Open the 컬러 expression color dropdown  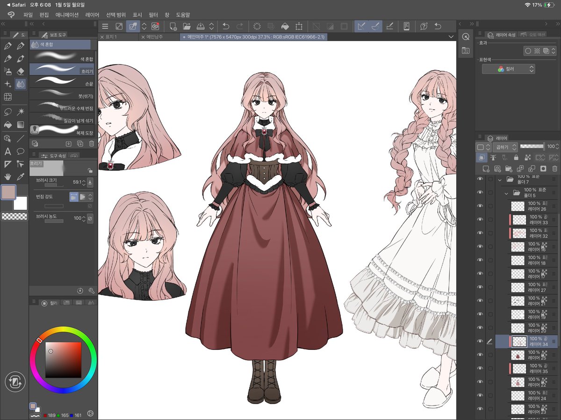508,69
